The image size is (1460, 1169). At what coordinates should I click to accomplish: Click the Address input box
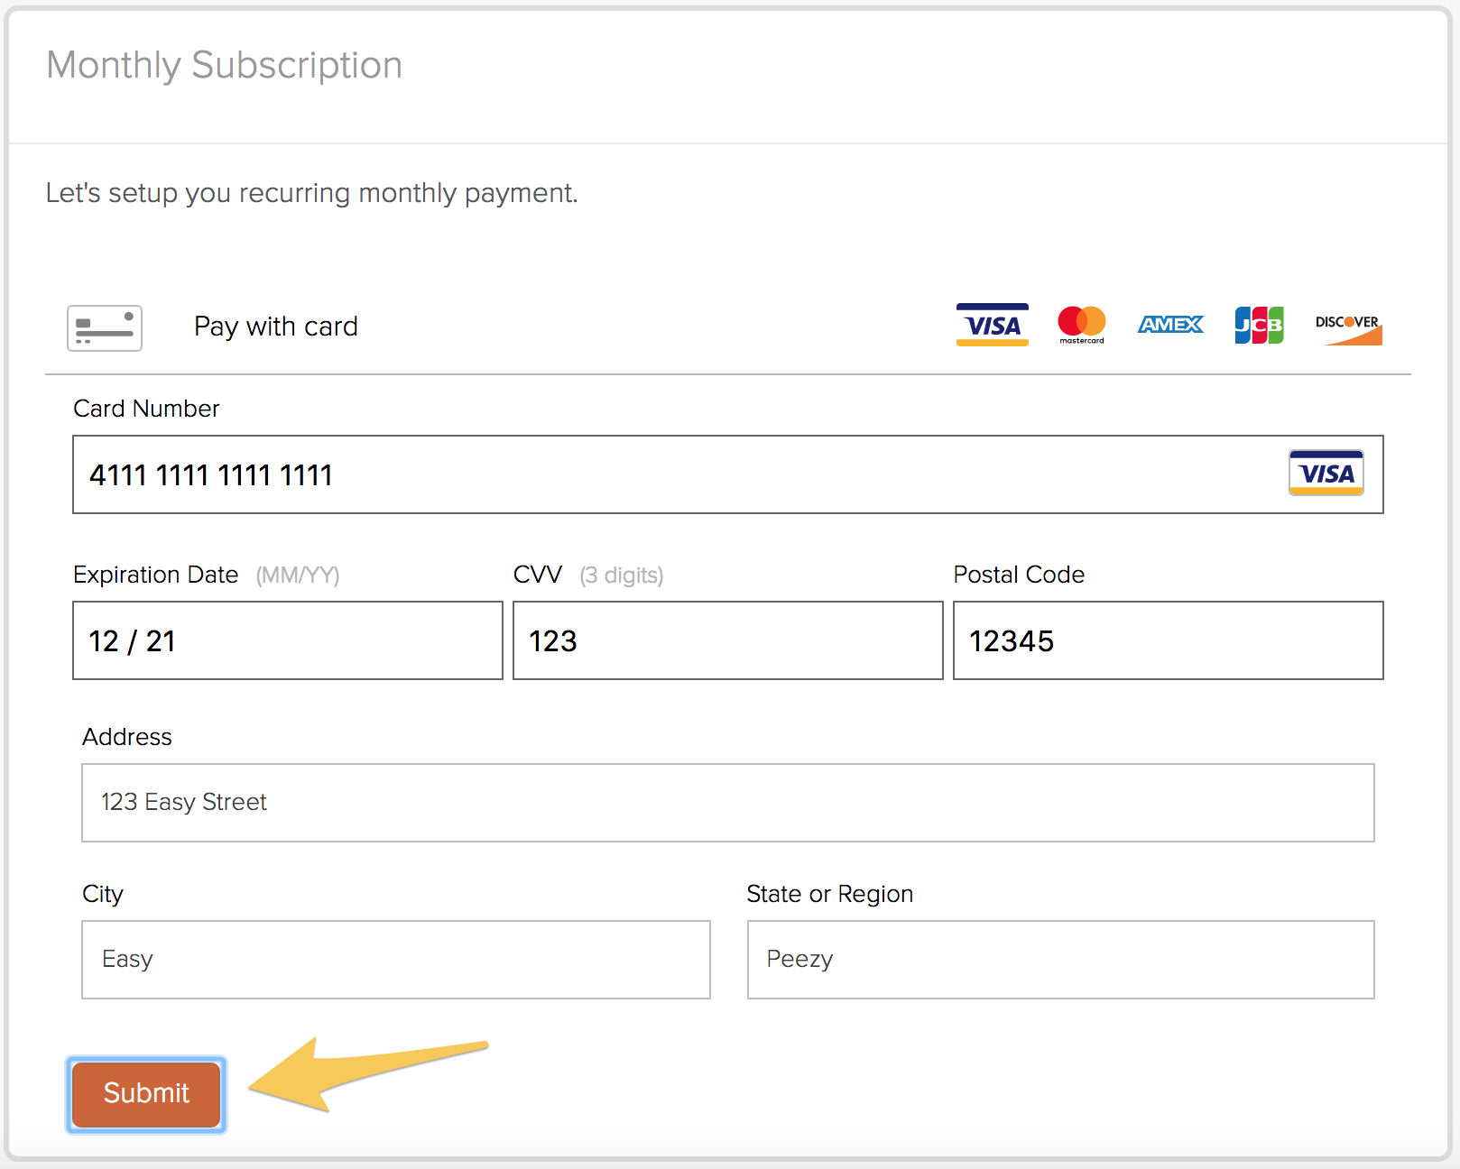(728, 803)
